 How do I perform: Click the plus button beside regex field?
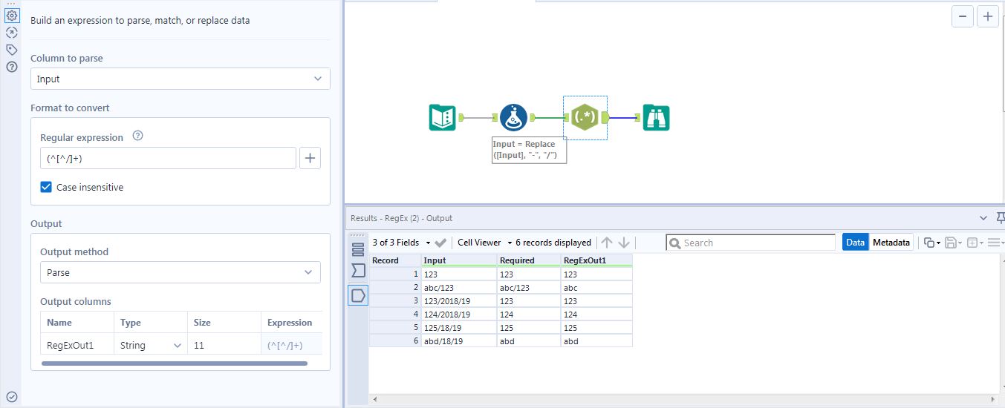pyautogui.click(x=310, y=158)
